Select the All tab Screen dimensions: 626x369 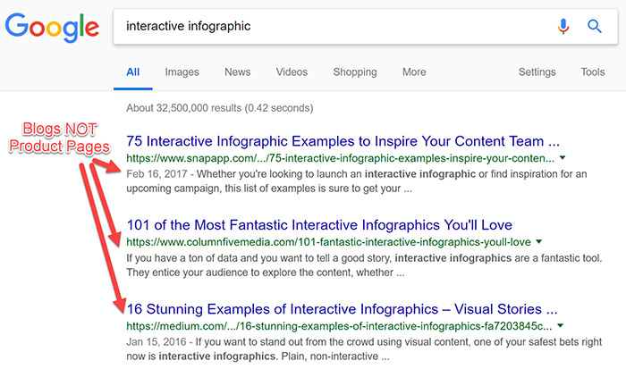click(x=133, y=72)
